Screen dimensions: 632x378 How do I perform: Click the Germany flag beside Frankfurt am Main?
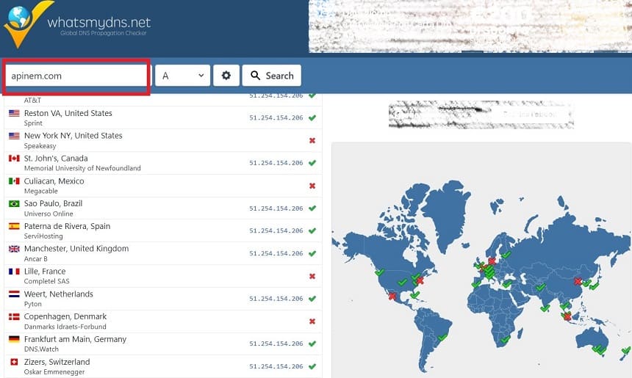[14, 339]
